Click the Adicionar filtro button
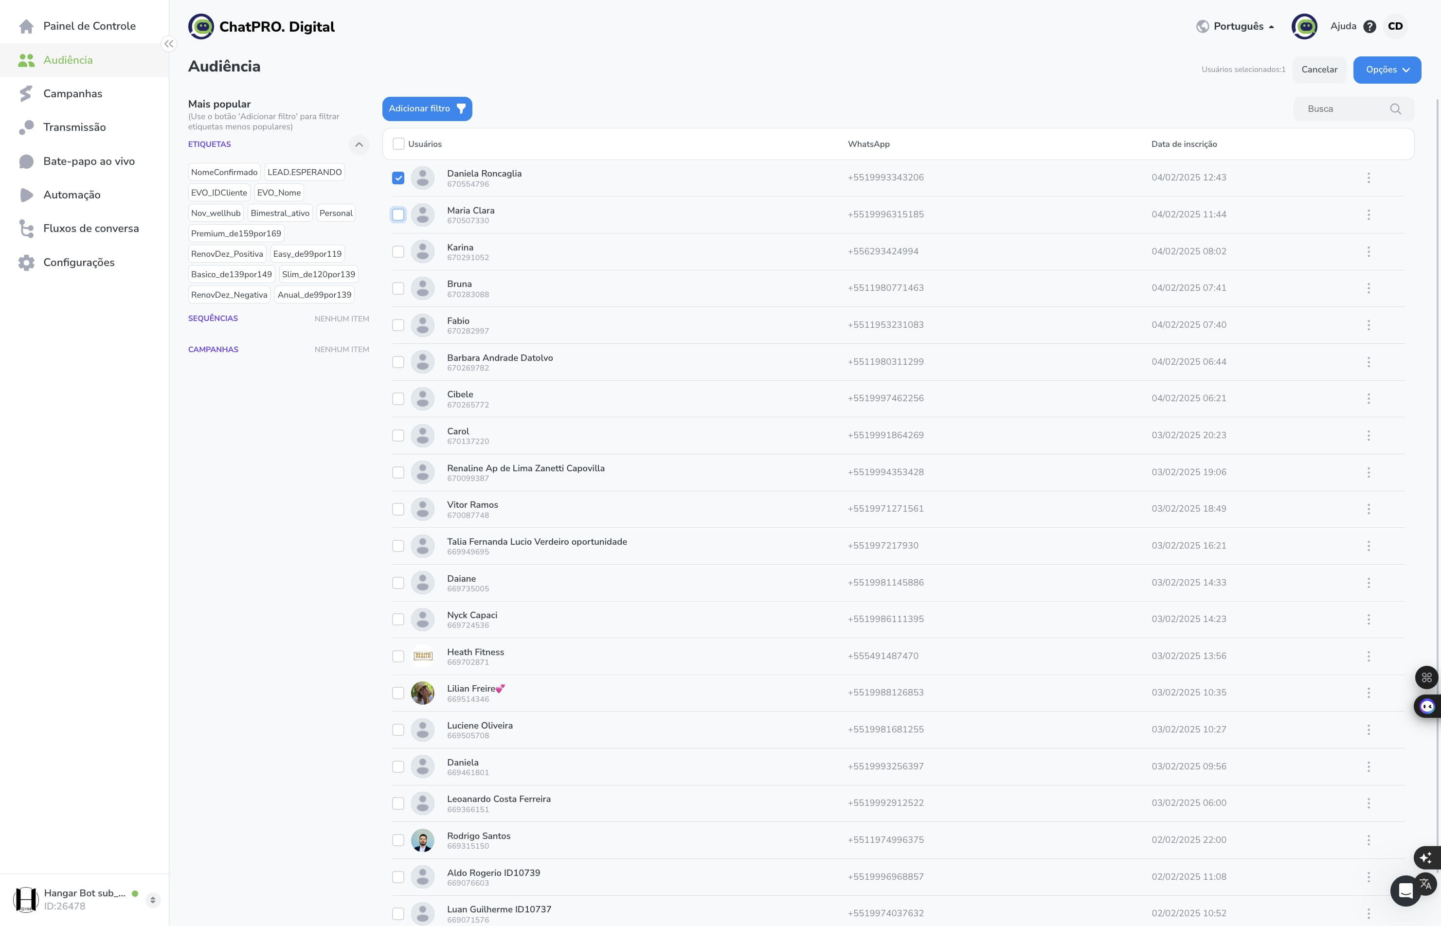Image resolution: width=1441 pixels, height=926 pixels. pyautogui.click(x=427, y=109)
